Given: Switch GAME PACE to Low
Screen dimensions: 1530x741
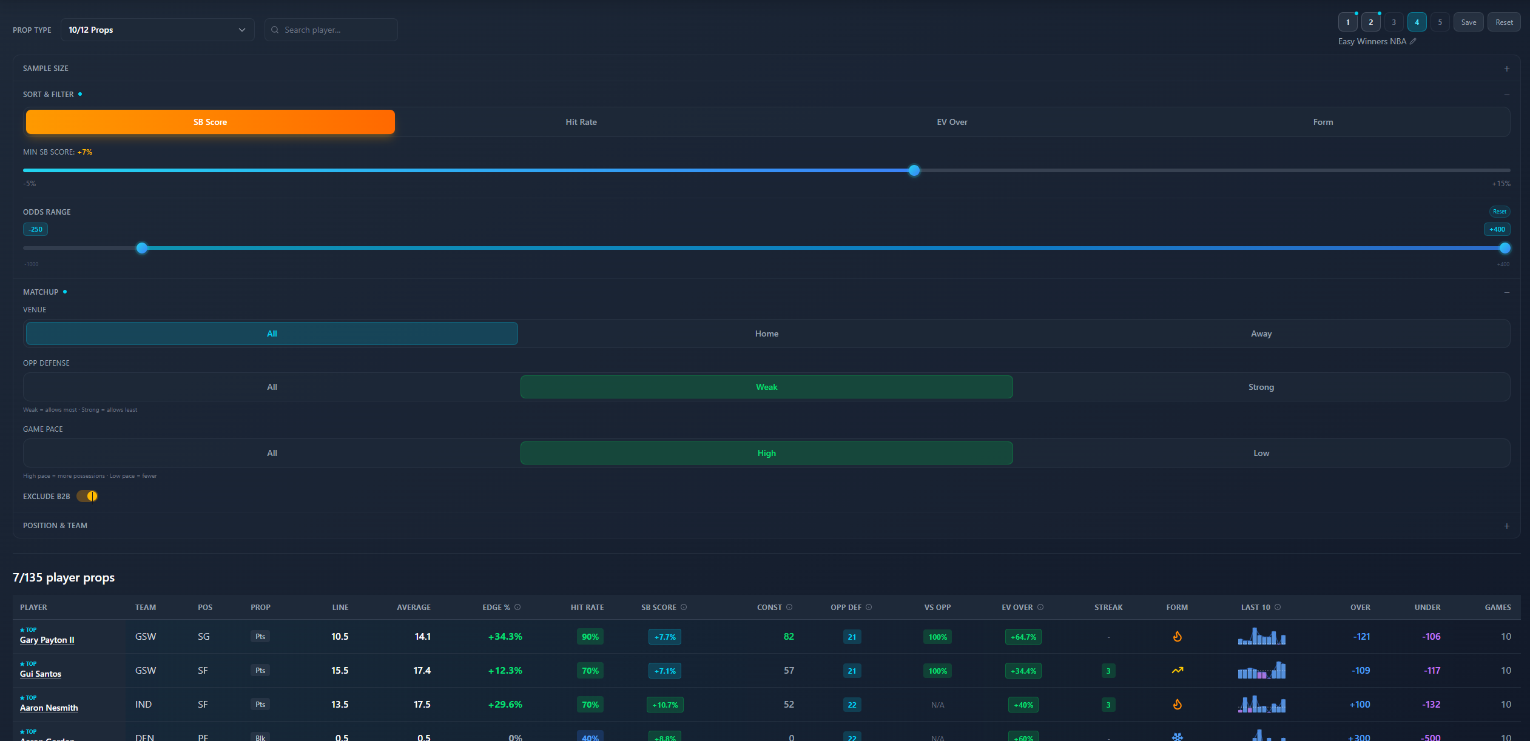Looking at the screenshot, I should point(1261,452).
